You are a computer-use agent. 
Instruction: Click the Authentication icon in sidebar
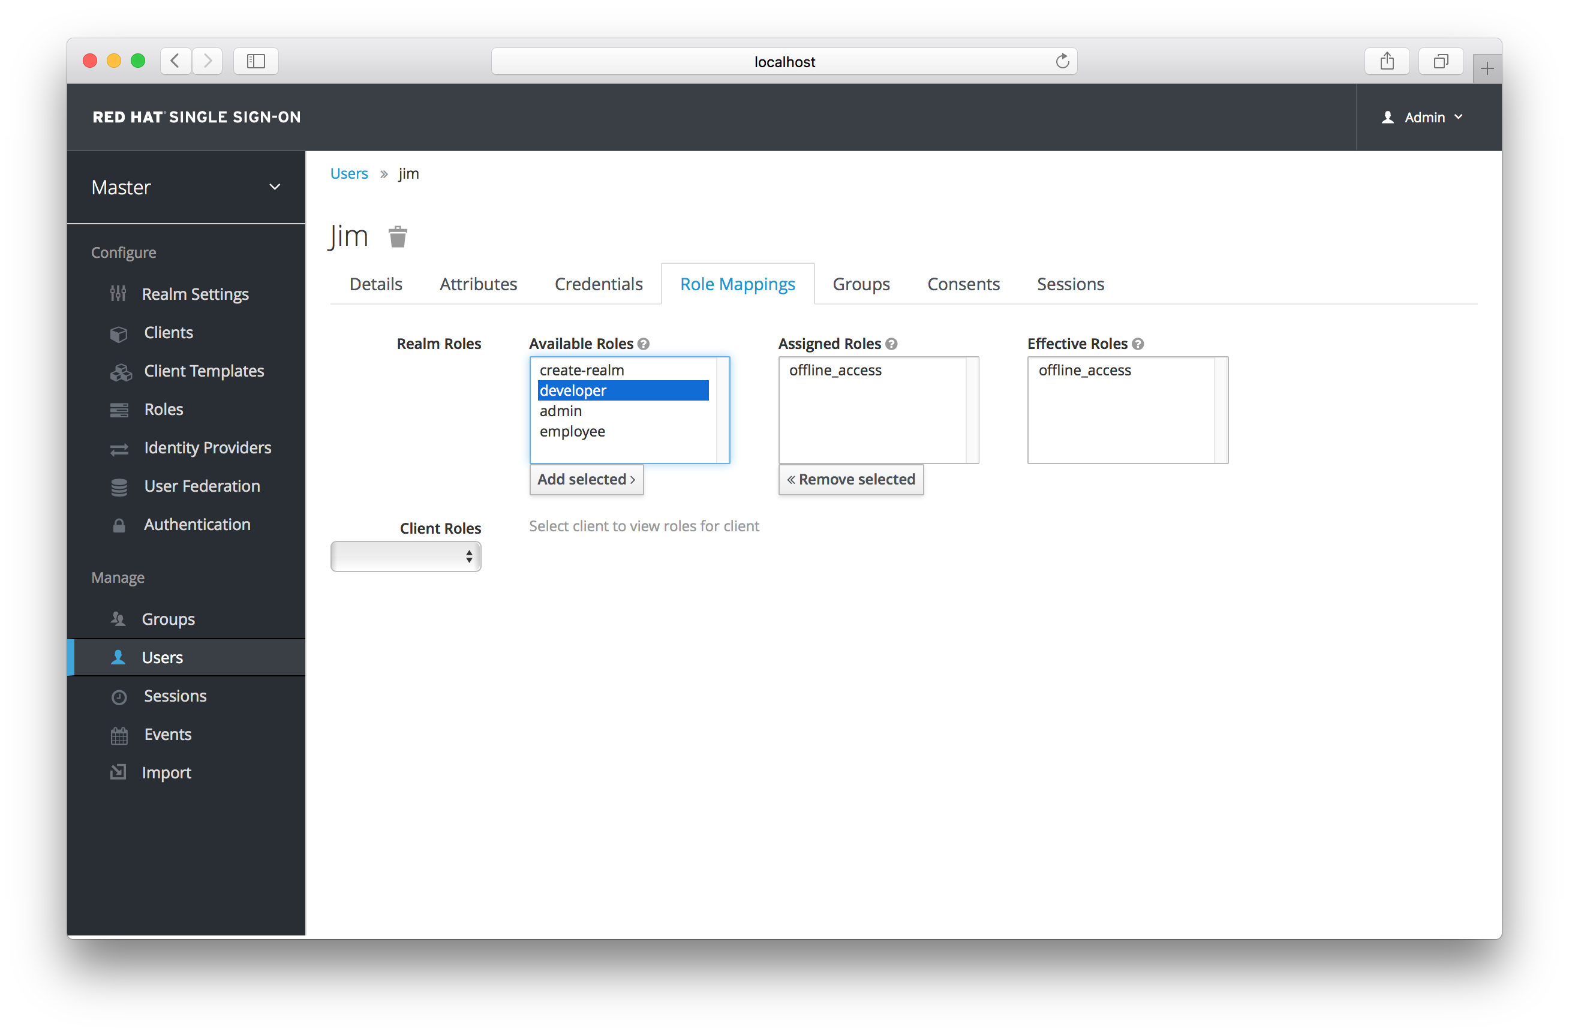point(119,525)
